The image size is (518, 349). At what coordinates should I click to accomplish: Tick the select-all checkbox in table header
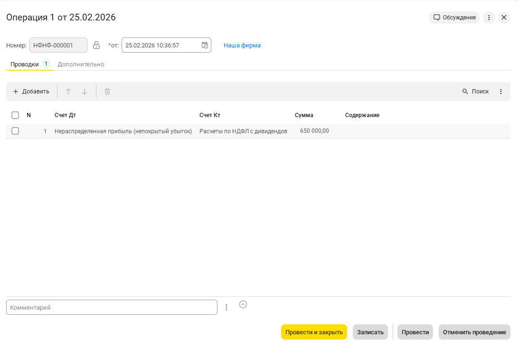point(15,115)
